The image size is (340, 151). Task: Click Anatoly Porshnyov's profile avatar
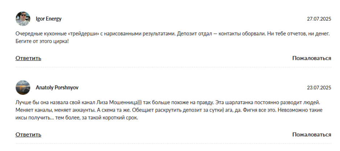coord(22,88)
